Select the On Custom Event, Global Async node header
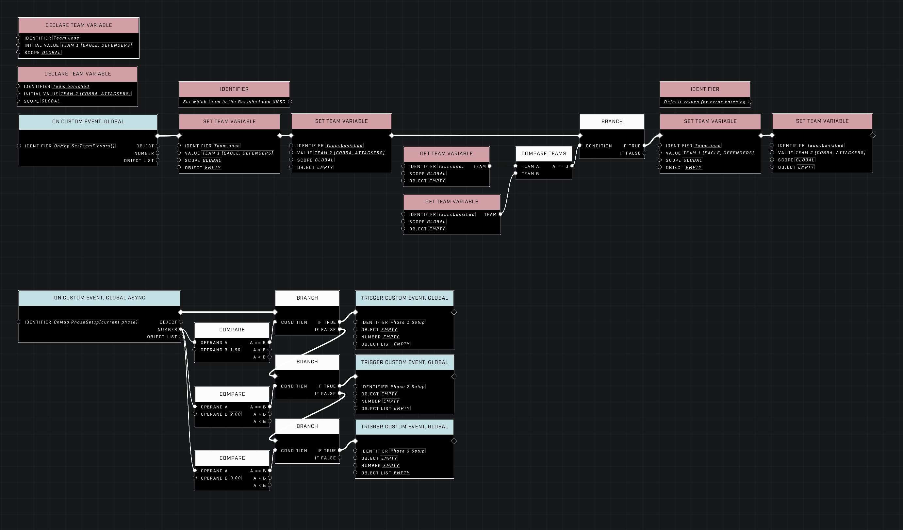The height and width of the screenshot is (530, 903). [x=100, y=298]
